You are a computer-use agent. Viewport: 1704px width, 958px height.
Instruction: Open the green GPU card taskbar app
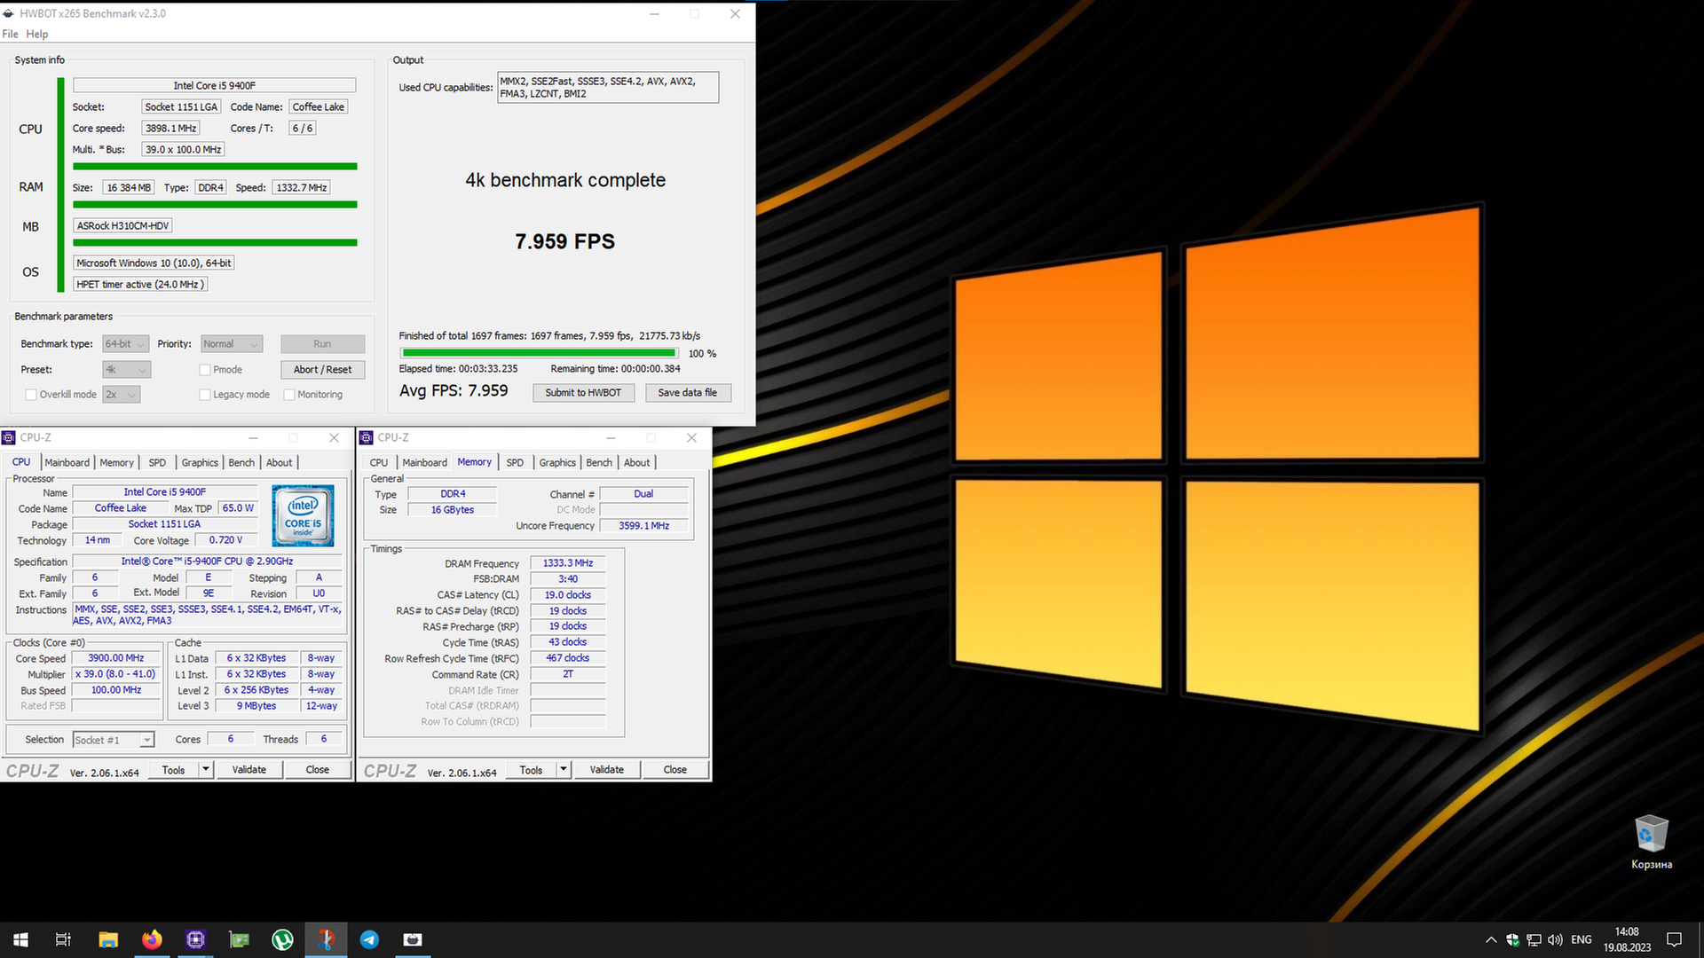tap(239, 939)
